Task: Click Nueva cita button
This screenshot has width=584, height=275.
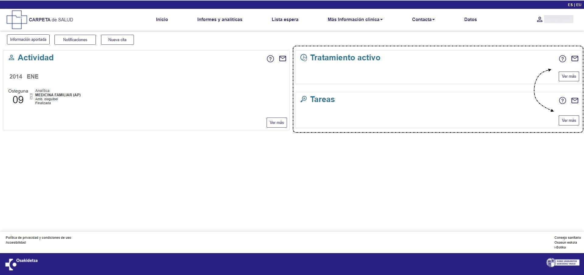Action: (117, 40)
